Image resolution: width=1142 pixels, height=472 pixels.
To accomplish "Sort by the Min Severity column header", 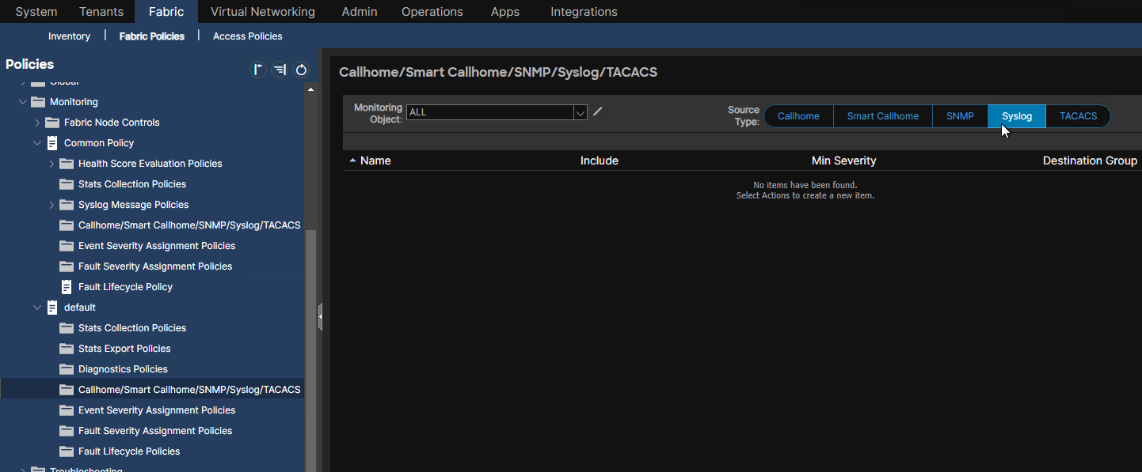I will pos(844,160).
